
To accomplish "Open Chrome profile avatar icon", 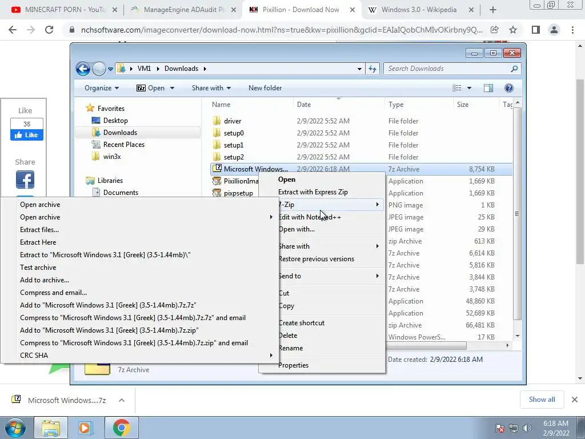I will click(554, 30).
